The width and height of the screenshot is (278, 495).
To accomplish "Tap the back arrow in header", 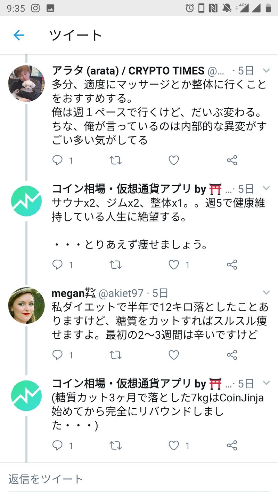I will coord(19,35).
